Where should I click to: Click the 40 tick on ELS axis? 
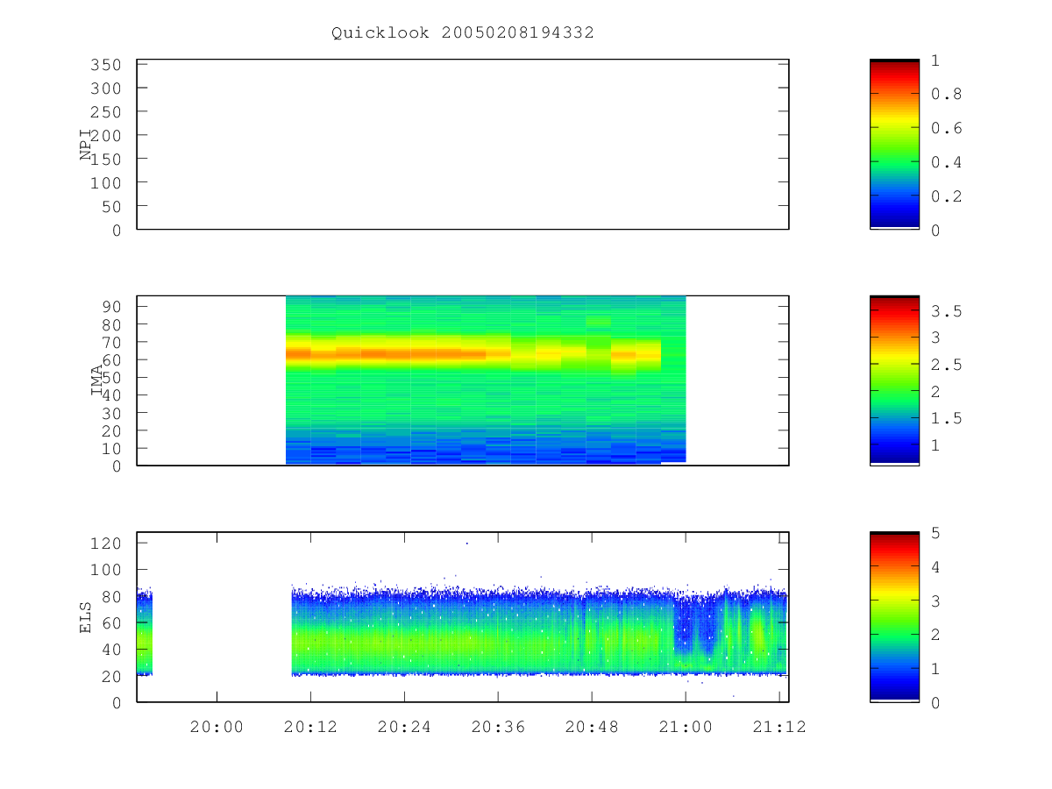coord(111,650)
